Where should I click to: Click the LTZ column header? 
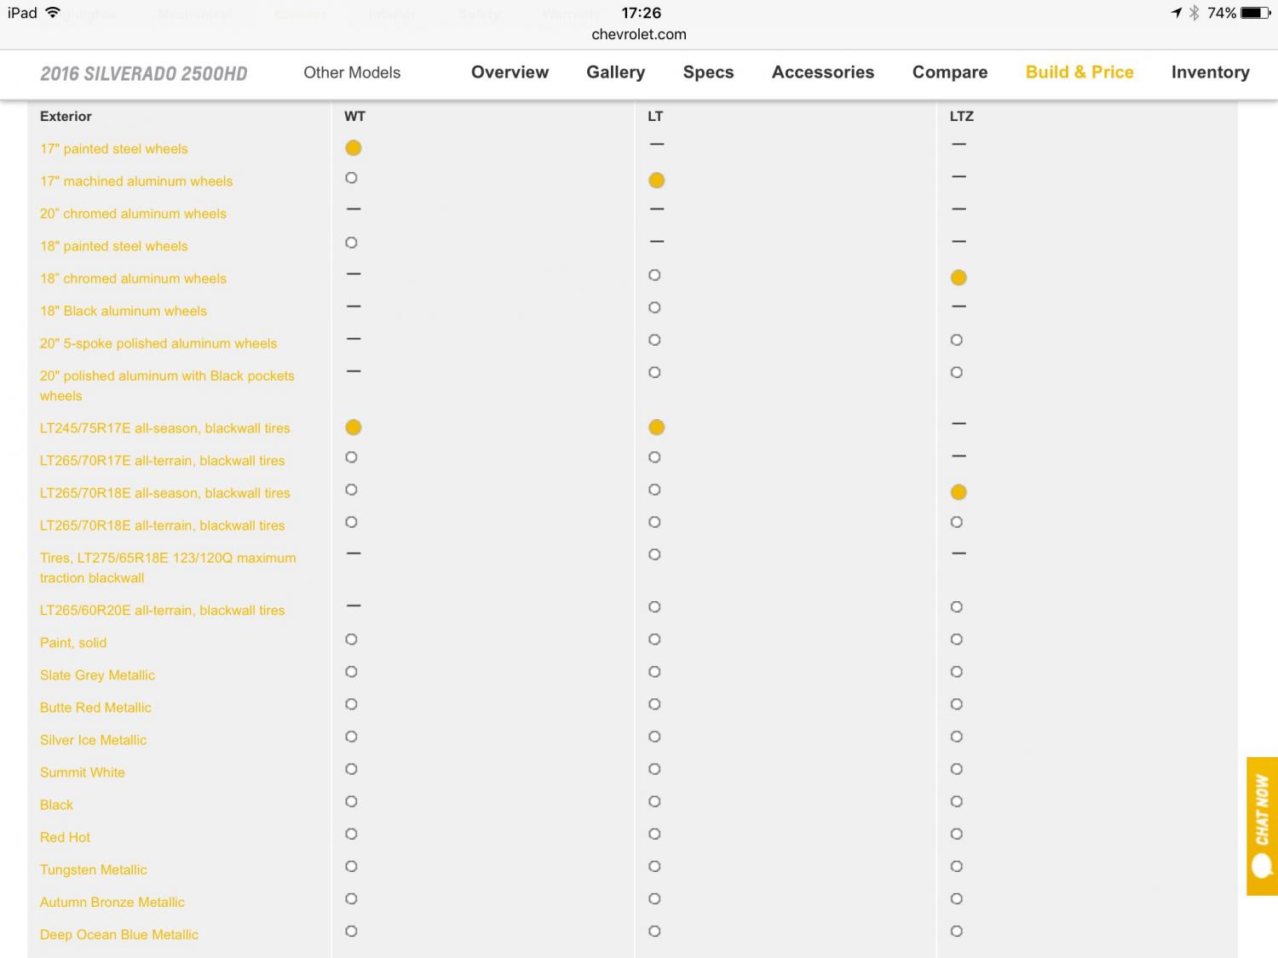pos(961,117)
